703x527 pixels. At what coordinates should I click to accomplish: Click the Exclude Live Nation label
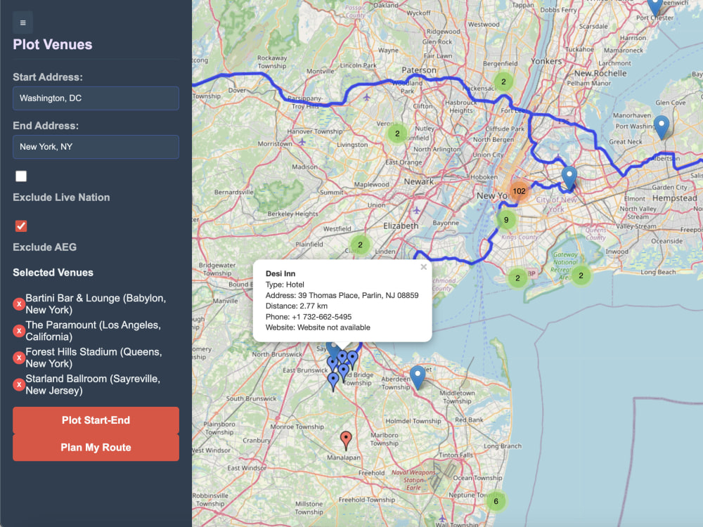(x=61, y=197)
